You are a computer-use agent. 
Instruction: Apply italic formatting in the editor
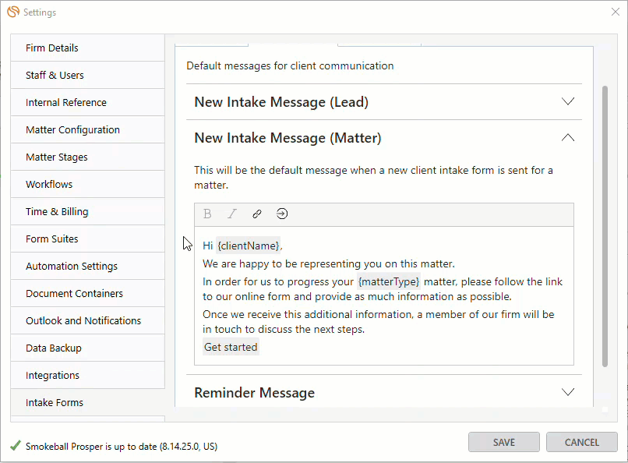232,214
